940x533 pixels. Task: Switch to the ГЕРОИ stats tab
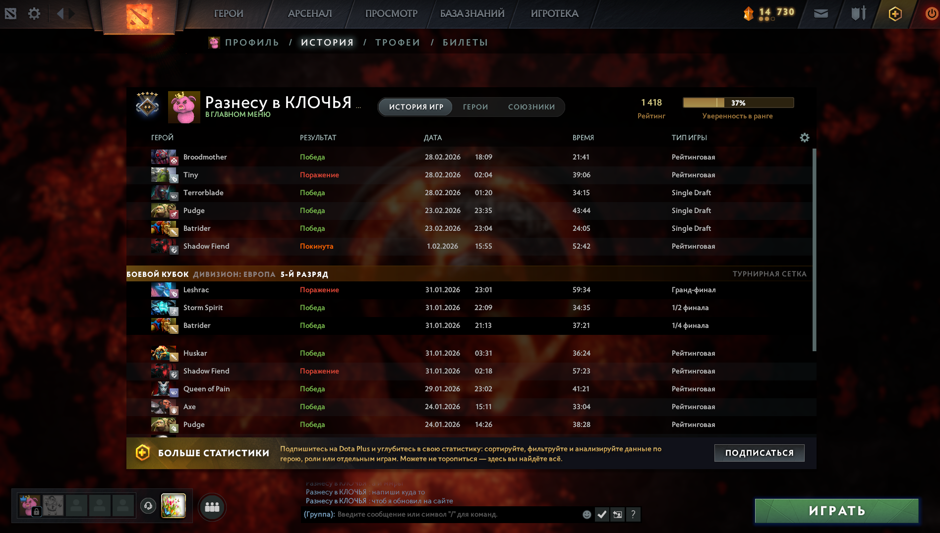(x=475, y=107)
